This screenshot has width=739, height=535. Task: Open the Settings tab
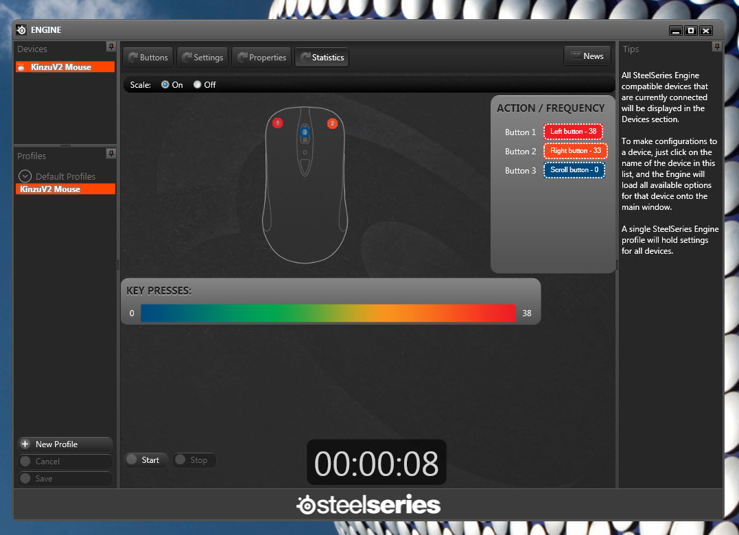pos(202,58)
